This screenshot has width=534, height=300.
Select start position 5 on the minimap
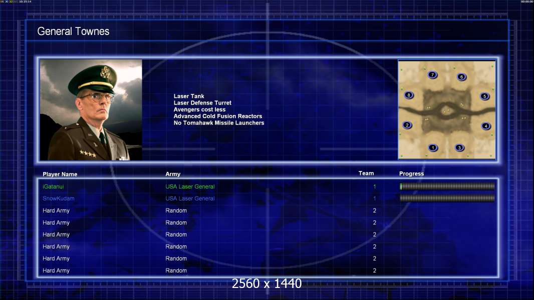point(484,96)
